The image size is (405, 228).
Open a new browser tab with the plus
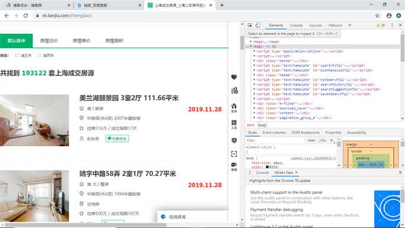tap(222, 5)
